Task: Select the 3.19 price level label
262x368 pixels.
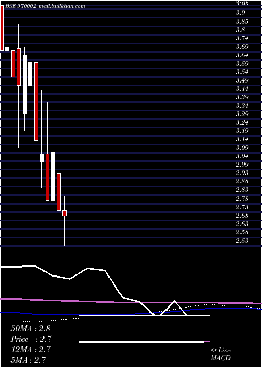Action: pos(242,130)
